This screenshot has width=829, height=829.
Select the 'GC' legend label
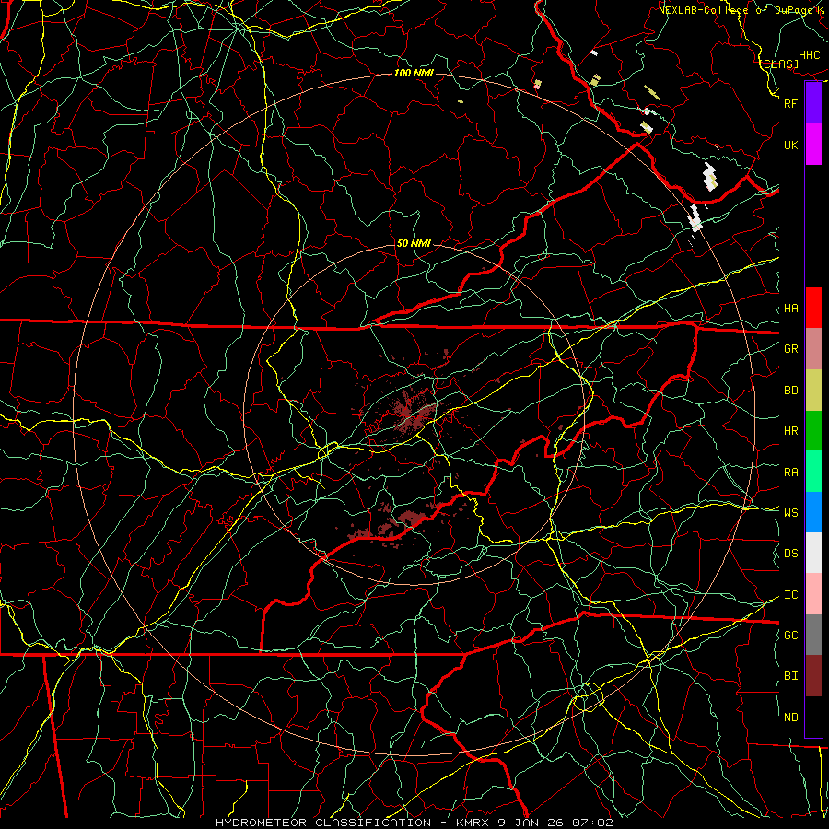click(790, 636)
